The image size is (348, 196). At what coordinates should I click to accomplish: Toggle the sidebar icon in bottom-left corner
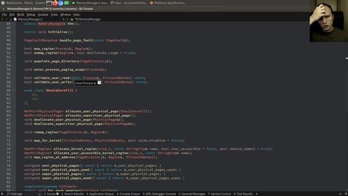2,194
